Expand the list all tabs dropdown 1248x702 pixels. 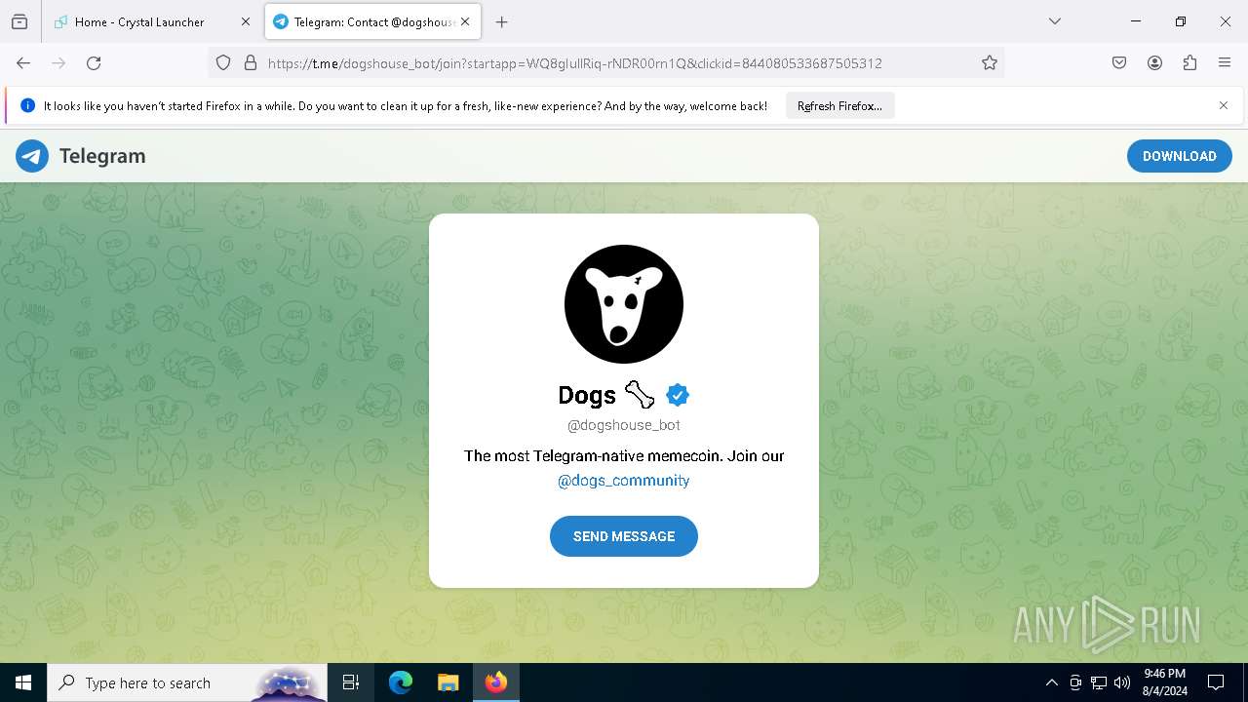(1054, 21)
